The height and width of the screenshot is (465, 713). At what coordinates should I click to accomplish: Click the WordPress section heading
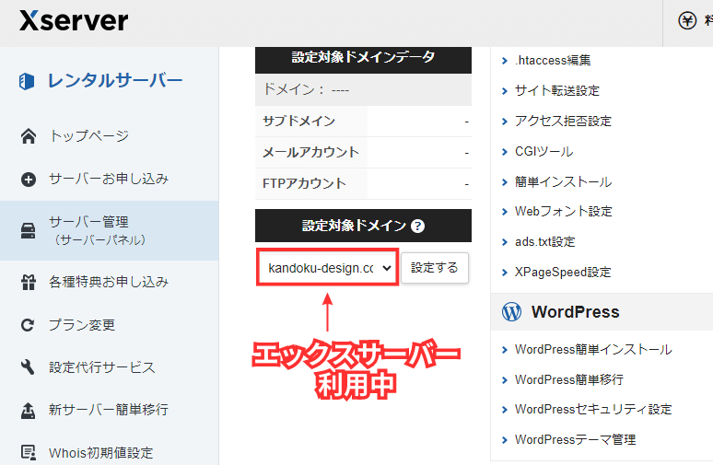pyautogui.click(x=575, y=312)
